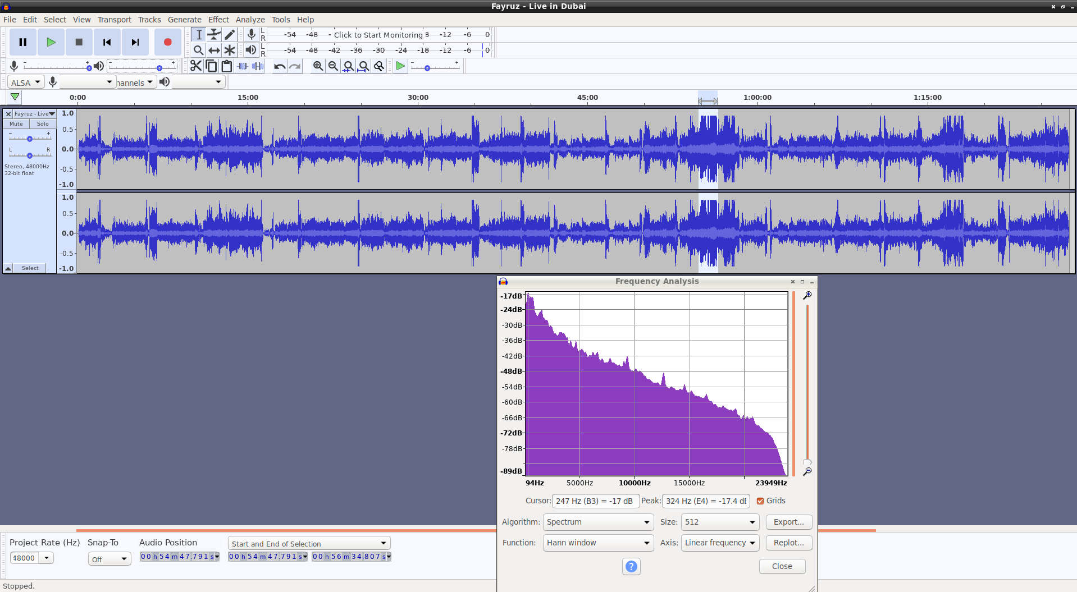Silence the selected audio

(x=258, y=66)
